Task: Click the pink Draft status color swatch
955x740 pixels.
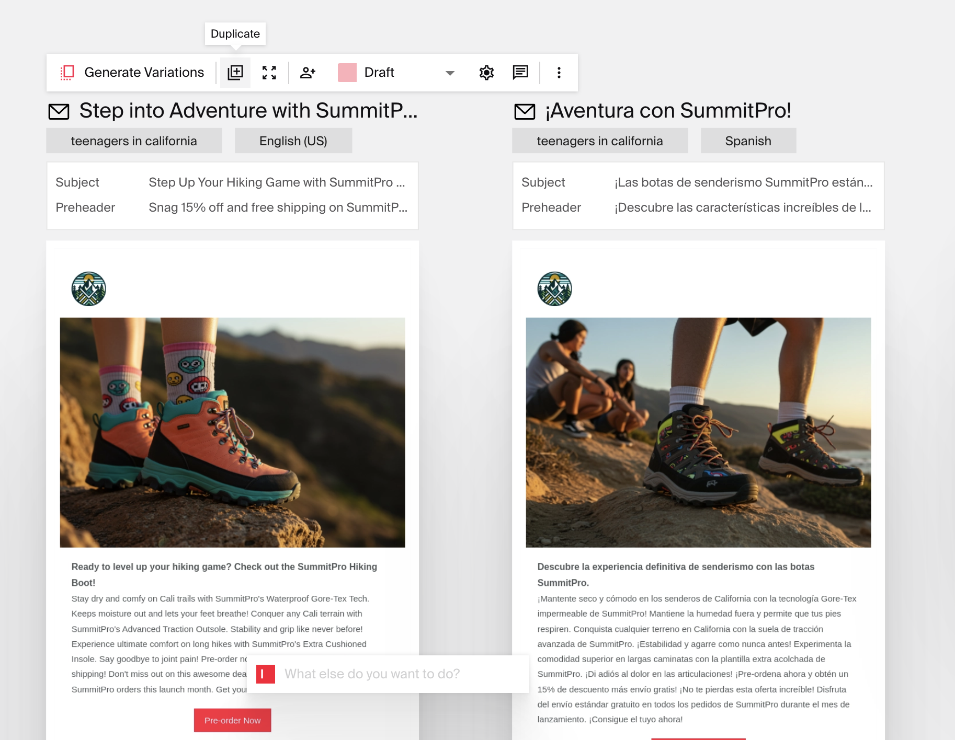Action: (347, 73)
